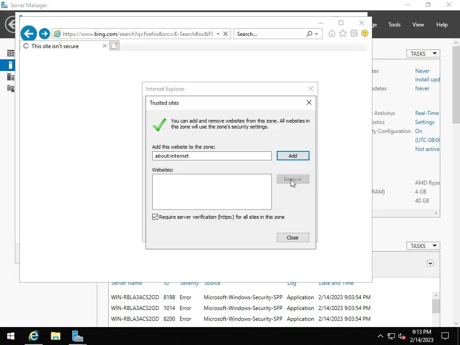Select All Servers sidebar icon

(x=11, y=77)
